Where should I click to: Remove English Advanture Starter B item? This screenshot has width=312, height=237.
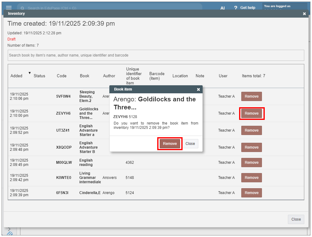click(x=251, y=147)
